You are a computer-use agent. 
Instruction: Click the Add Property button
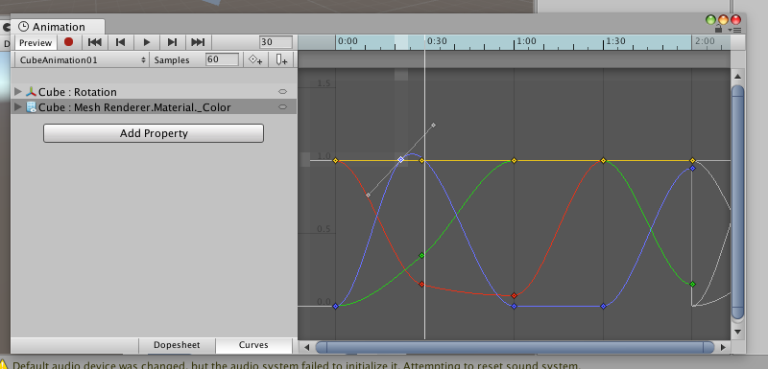pyautogui.click(x=154, y=133)
